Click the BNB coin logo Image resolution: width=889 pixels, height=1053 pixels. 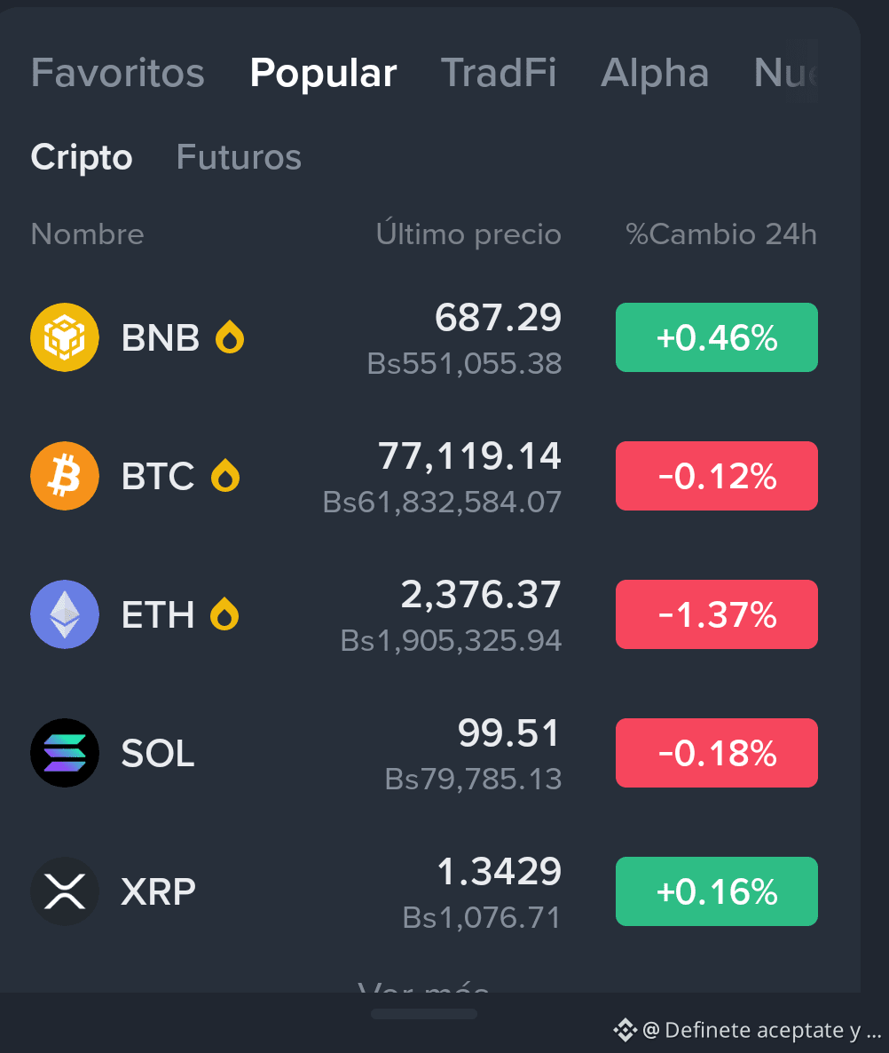(x=65, y=337)
